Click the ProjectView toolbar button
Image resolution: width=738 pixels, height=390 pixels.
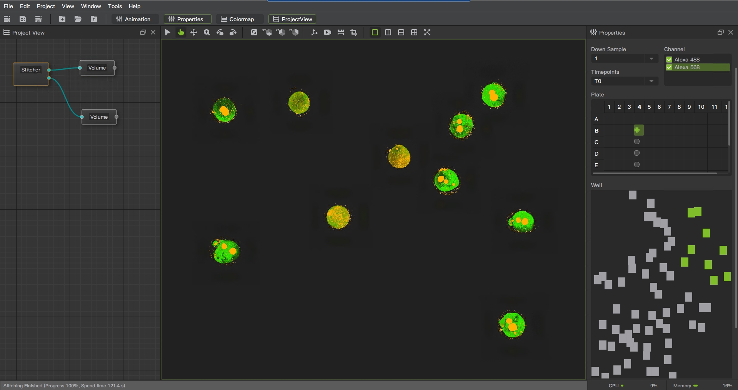click(292, 19)
